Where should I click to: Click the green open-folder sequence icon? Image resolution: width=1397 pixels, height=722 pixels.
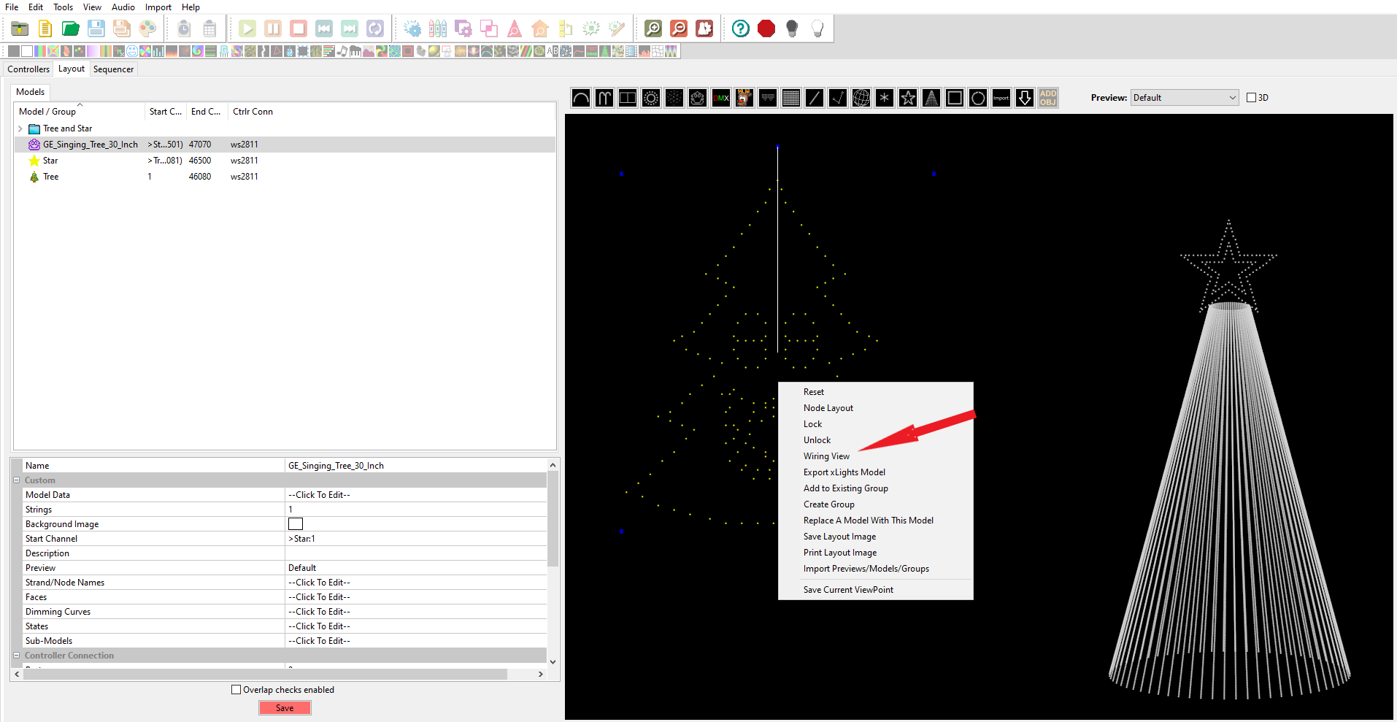71,28
